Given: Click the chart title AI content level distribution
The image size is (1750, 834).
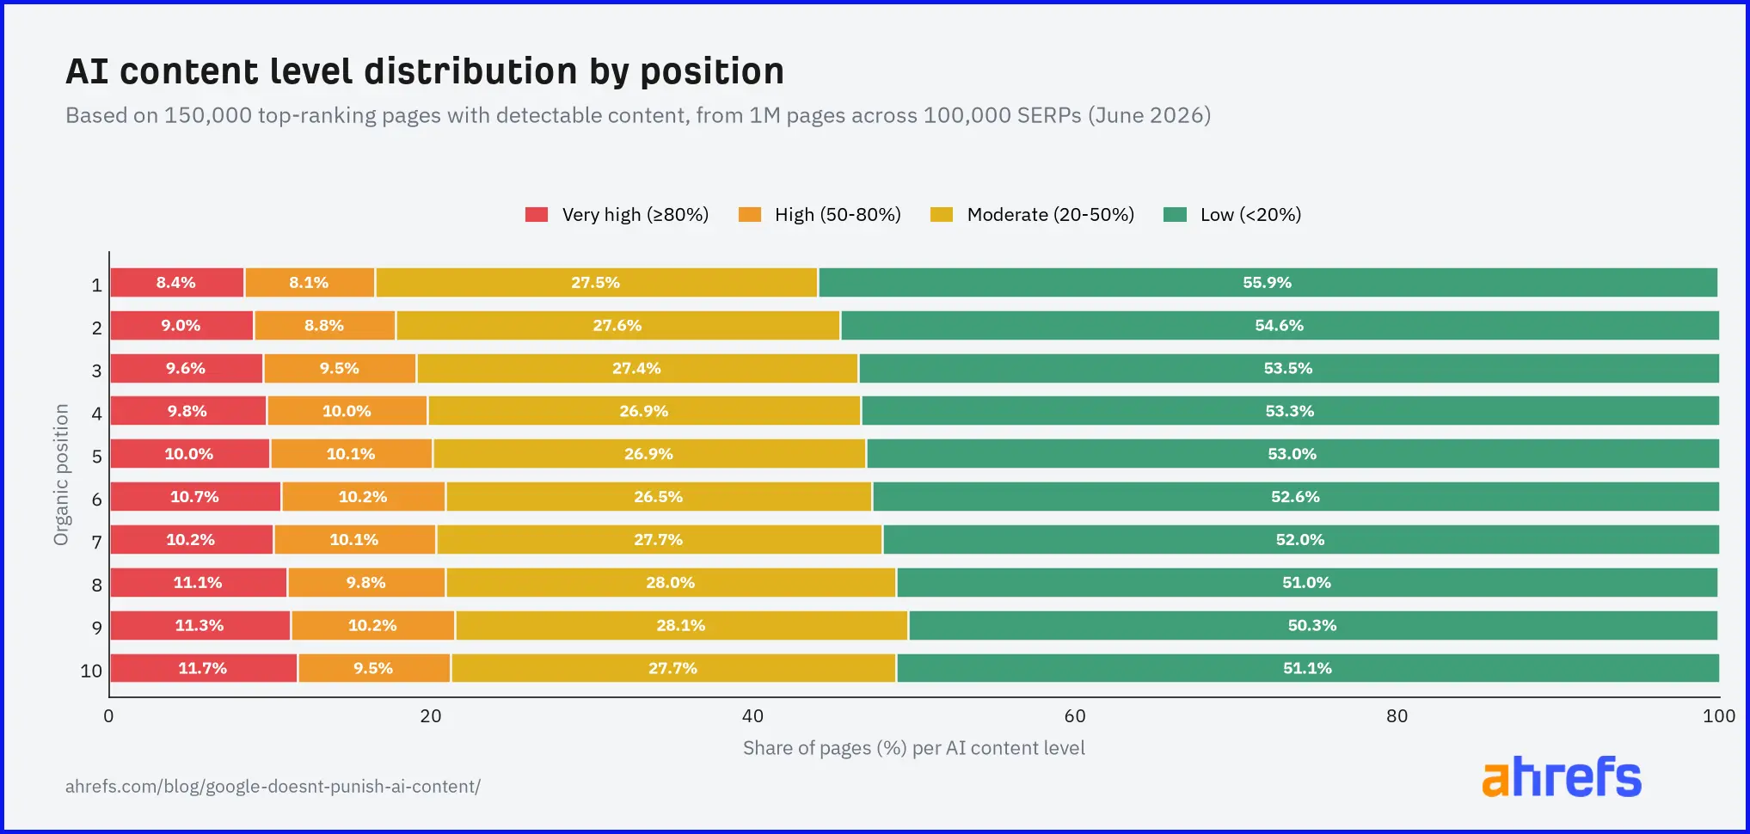Looking at the screenshot, I should pos(425,71).
